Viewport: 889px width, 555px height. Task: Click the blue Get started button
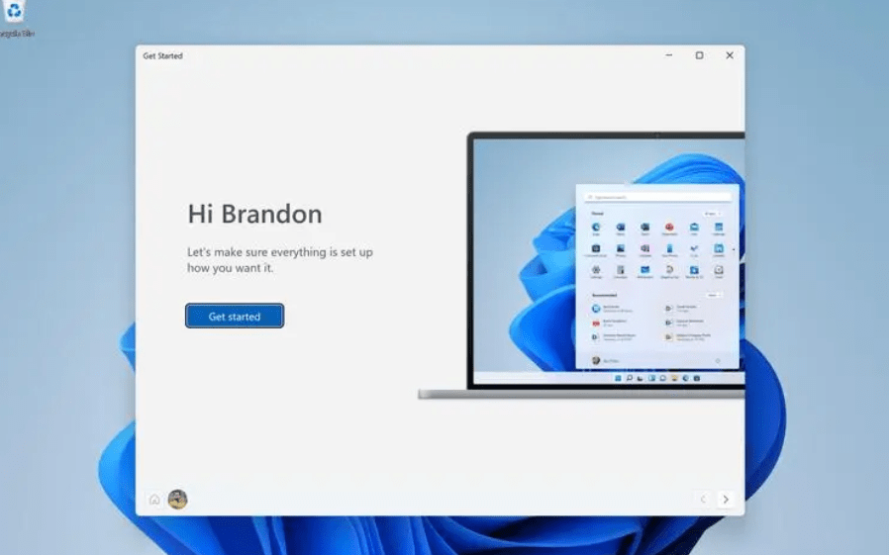(x=235, y=317)
